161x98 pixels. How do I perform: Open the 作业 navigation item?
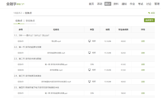tap(132, 4)
